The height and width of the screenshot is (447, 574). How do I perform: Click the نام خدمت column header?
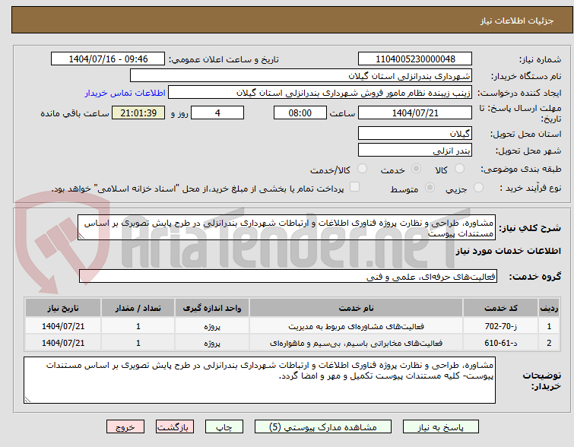click(357, 308)
